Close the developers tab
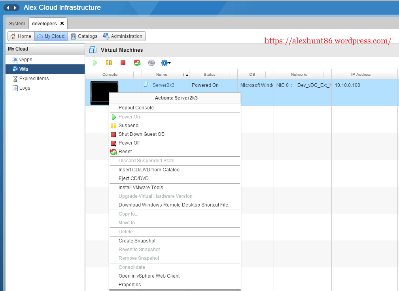Screen dimensions: 399x291 point(62,23)
